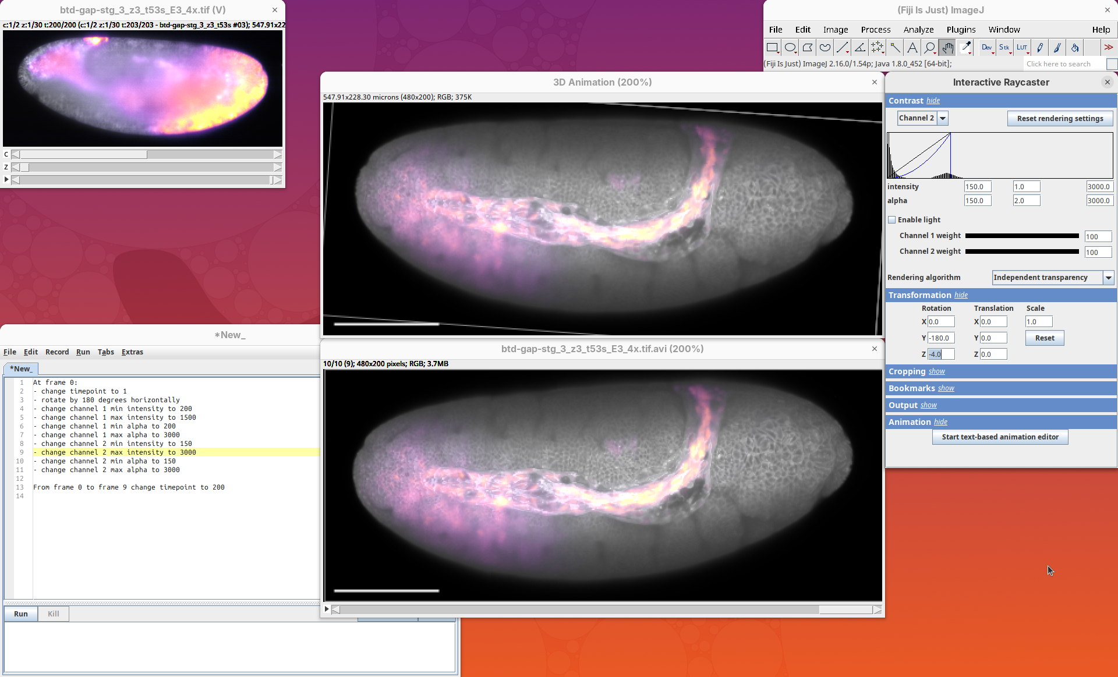Open the Record menu in editor
The width and height of the screenshot is (1118, 677).
57,352
